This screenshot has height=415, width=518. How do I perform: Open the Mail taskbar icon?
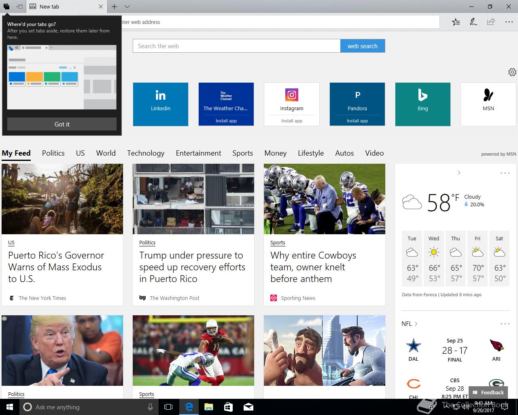point(248,407)
